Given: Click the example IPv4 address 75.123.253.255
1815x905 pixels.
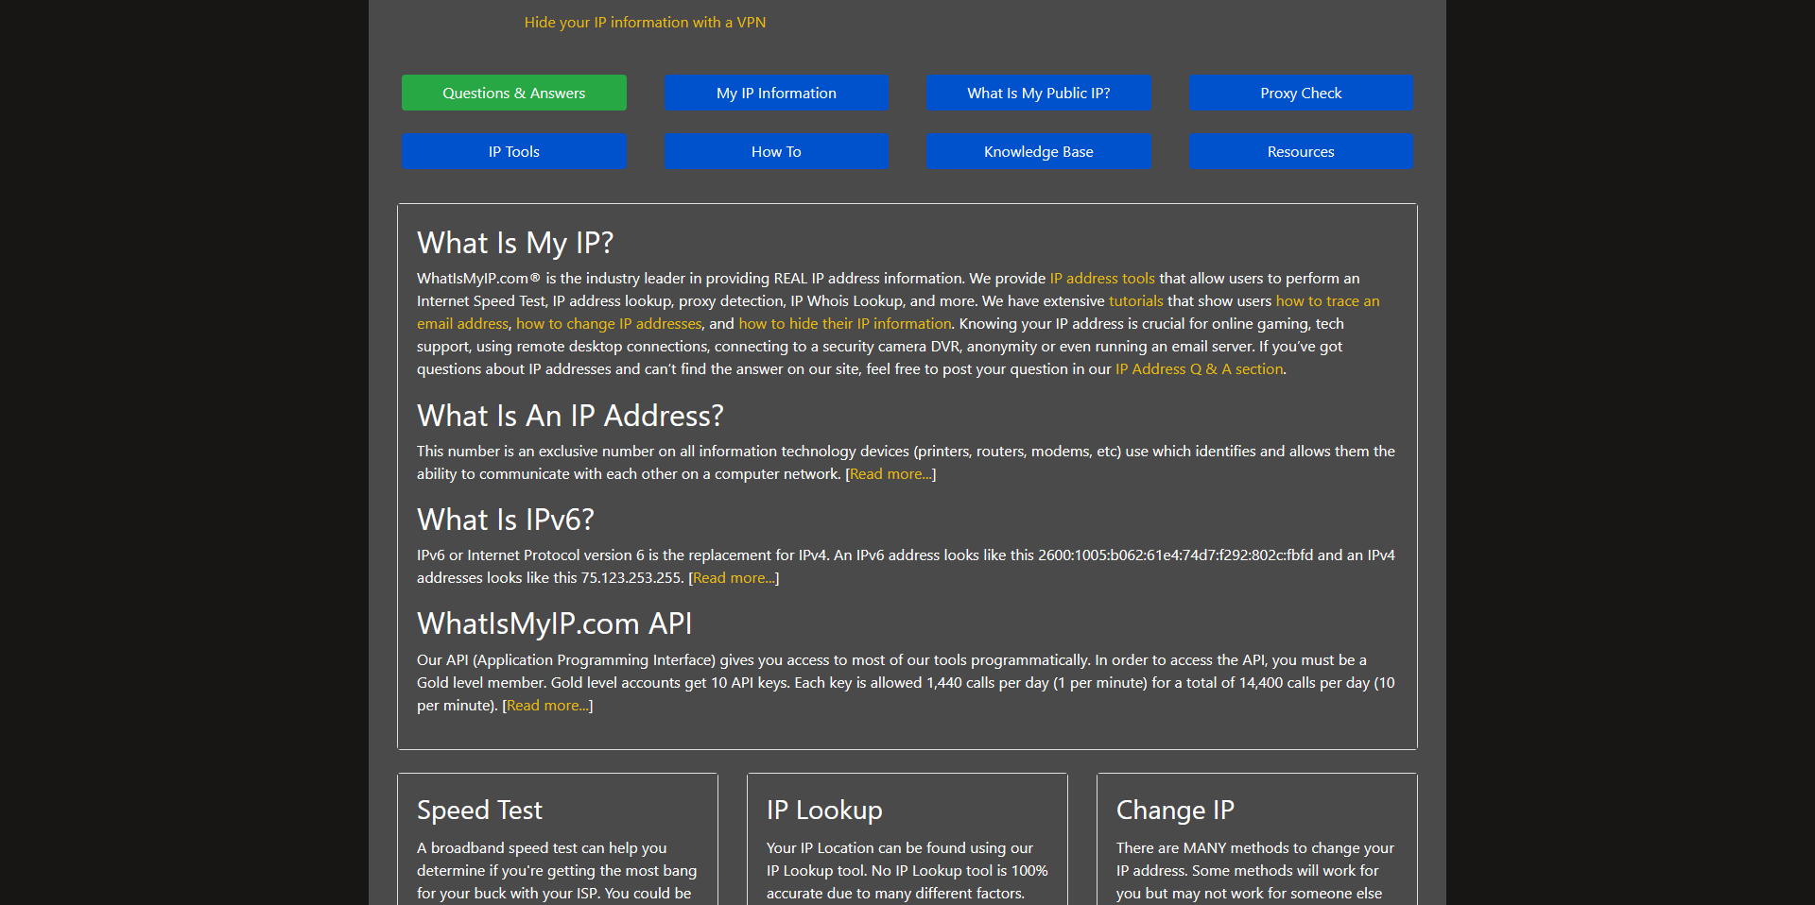Looking at the screenshot, I should click(x=631, y=577).
